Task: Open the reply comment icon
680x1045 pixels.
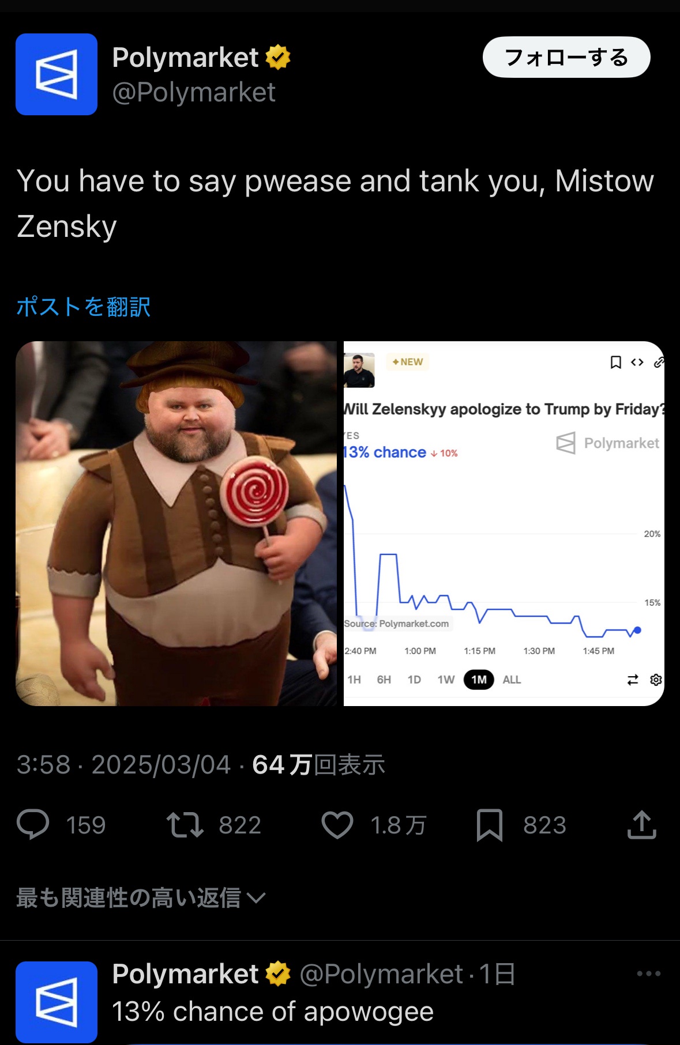Action: pyautogui.click(x=33, y=824)
